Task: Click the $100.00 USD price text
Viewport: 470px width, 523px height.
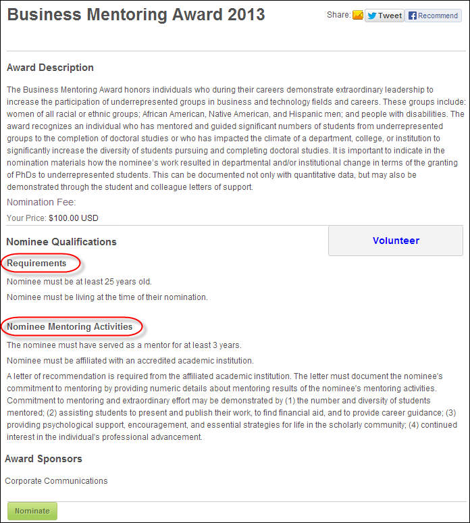Action: coord(74,218)
